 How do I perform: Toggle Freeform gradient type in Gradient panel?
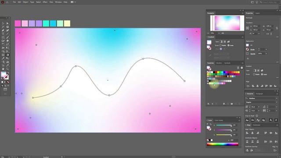pyautogui.click(x=228, y=42)
